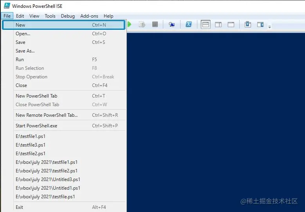Open the toolbar overflow options arrow
This screenshot has height=212, width=305.
click(270, 27)
